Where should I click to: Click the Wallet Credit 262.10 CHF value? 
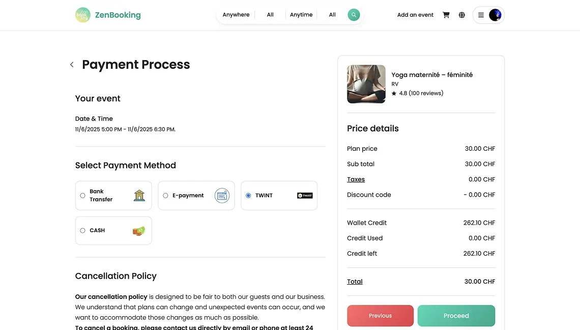tap(479, 223)
